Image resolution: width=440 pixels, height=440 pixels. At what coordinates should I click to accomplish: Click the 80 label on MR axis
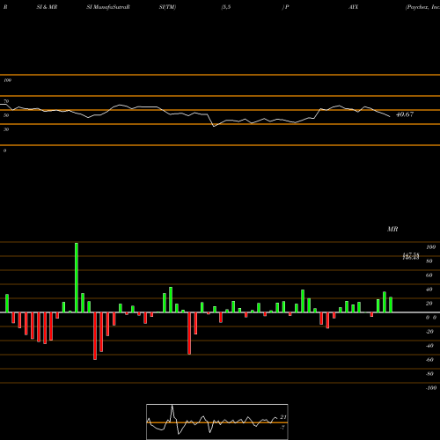pos(429,261)
